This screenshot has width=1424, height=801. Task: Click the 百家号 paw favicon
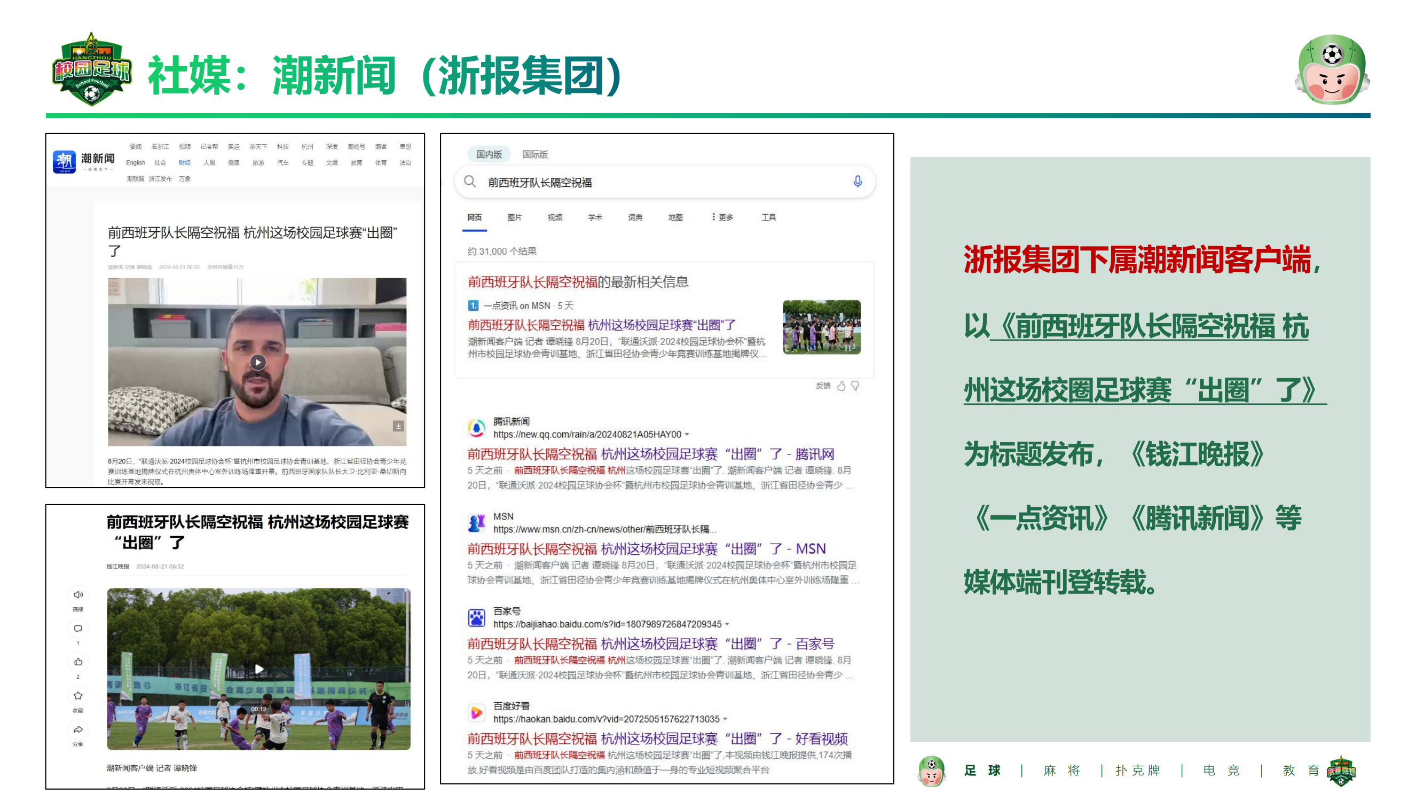point(476,617)
